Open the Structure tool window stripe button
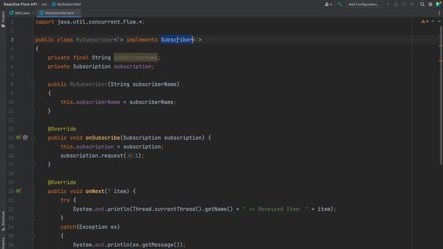The width and height of the screenshot is (443, 249). [3, 221]
